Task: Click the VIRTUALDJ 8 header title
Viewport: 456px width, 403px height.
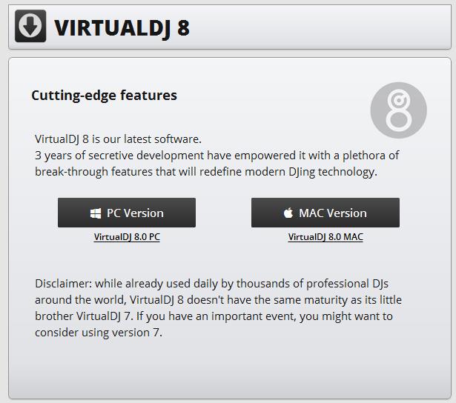Action: pyautogui.click(x=122, y=27)
